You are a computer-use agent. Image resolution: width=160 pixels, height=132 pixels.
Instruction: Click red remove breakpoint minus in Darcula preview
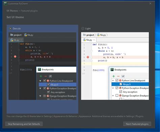46,76
